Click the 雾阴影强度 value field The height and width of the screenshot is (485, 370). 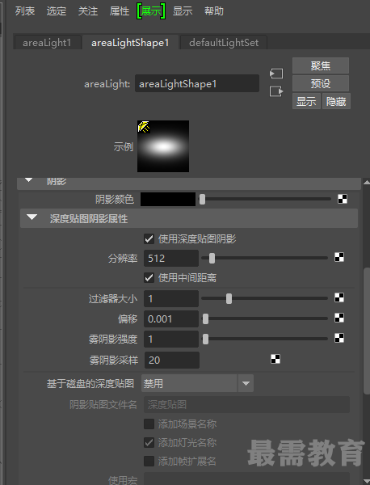[171, 339]
